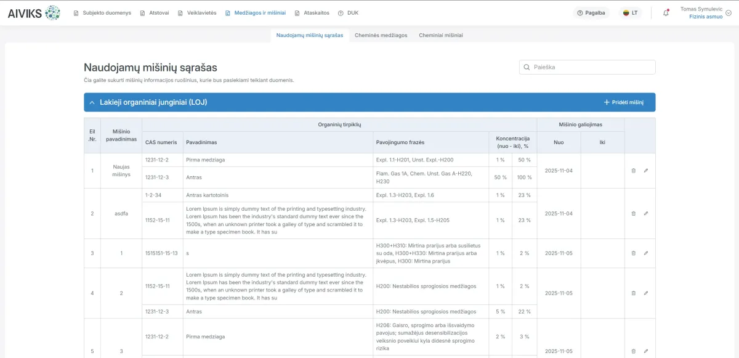Go to Subjekto duomenys in navigation
Screen dimensions: 739x358
pyautogui.click(x=102, y=13)
